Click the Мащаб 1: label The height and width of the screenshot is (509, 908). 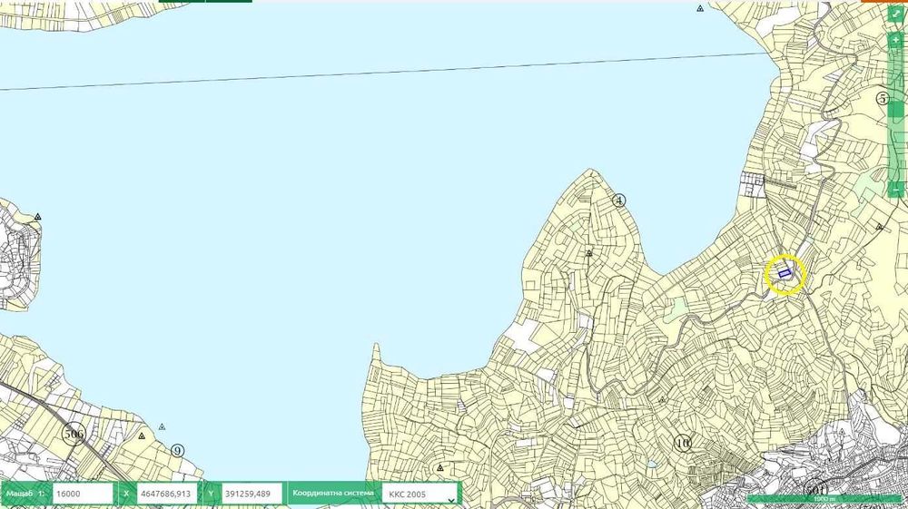(x=25, y=494)
